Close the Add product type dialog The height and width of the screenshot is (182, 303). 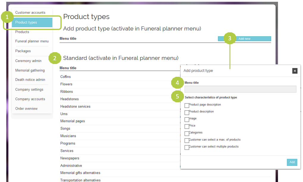295,71
